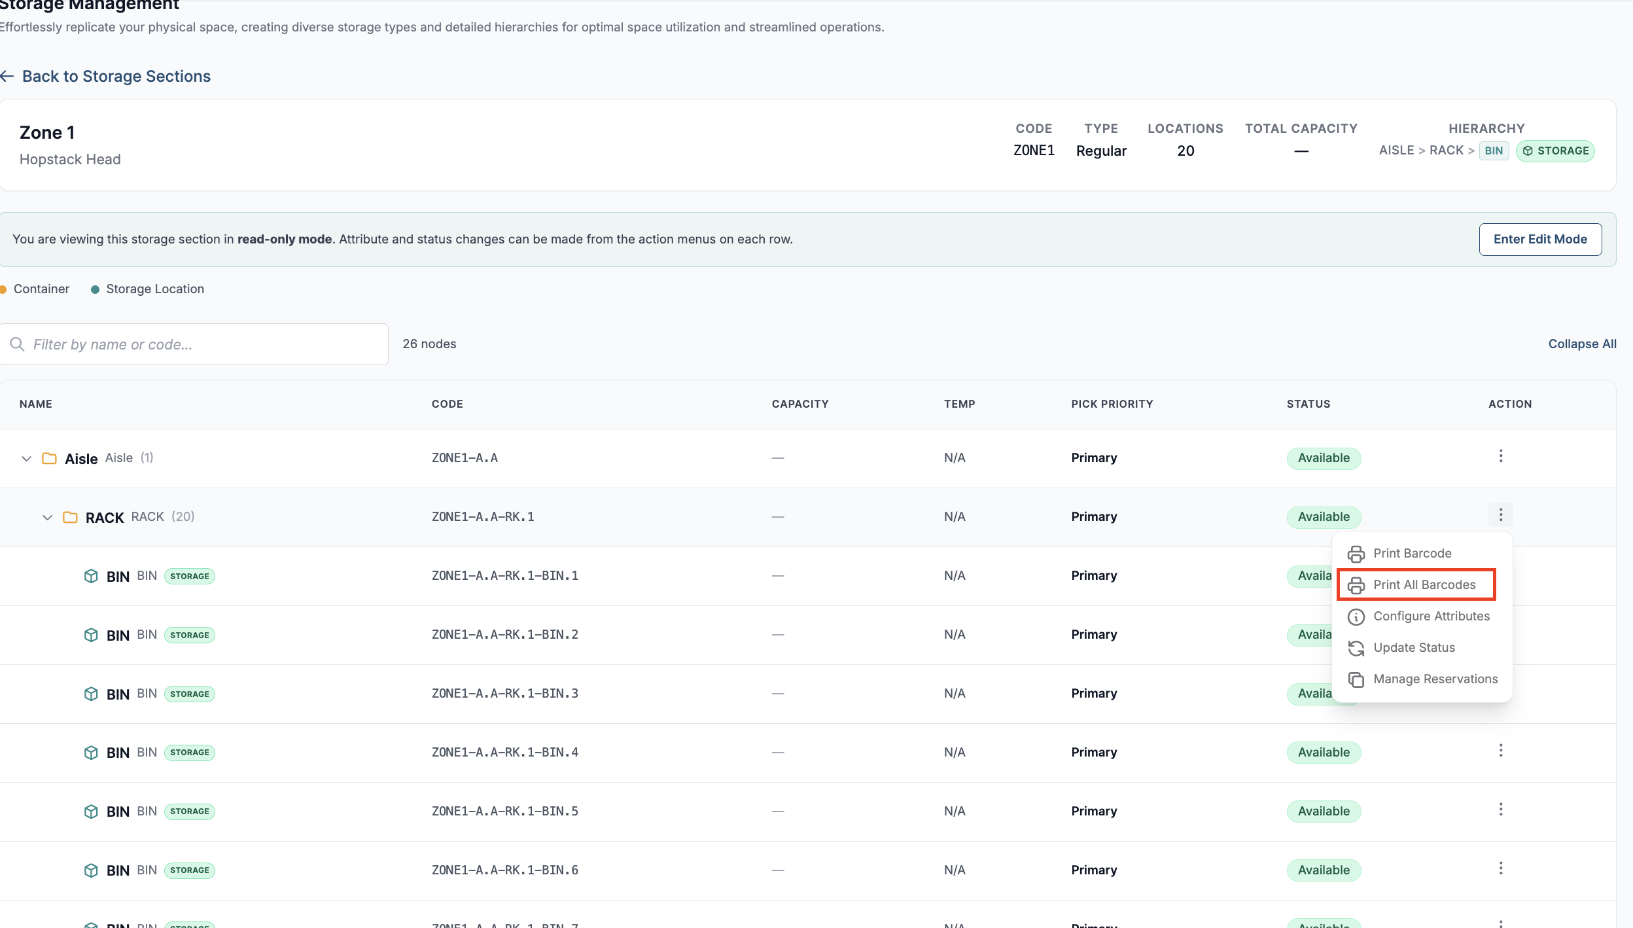Image resolution: width=1633 pixels, height=928 pixels.
Task: Choose Print All Barcodes menu option
Action: point(1416,584)
